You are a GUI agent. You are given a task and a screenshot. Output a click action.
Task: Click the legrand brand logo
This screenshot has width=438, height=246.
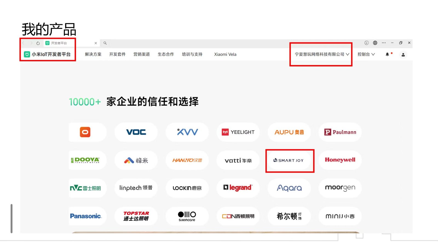pyautogui.click(x=238, y=188)
